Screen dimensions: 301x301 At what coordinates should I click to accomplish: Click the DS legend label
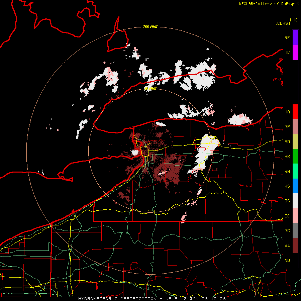[287, 201]
